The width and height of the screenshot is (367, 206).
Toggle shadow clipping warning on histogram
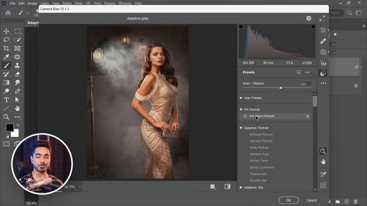pyautogui.click(x=241, y=26)
